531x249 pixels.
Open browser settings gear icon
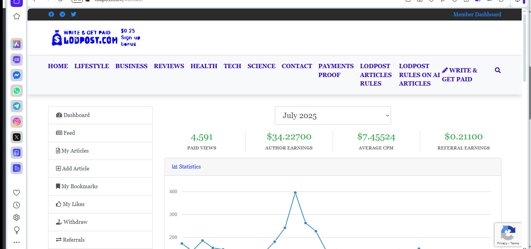point(17,218)
